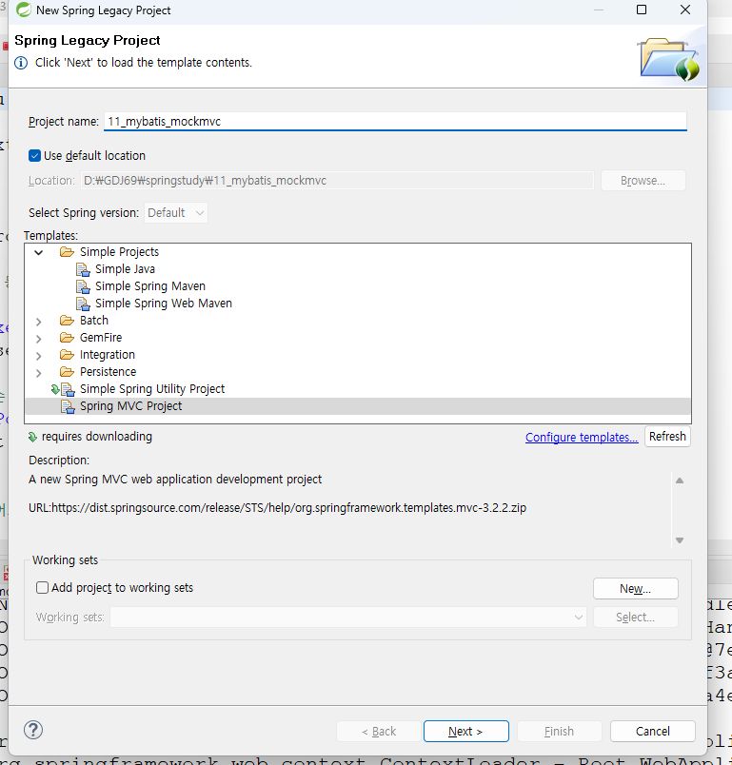
Task: Click the description scroll down arrow
Action: [680, 540]
